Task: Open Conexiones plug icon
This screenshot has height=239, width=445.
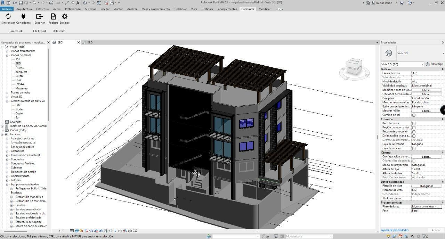Action: 23,17
